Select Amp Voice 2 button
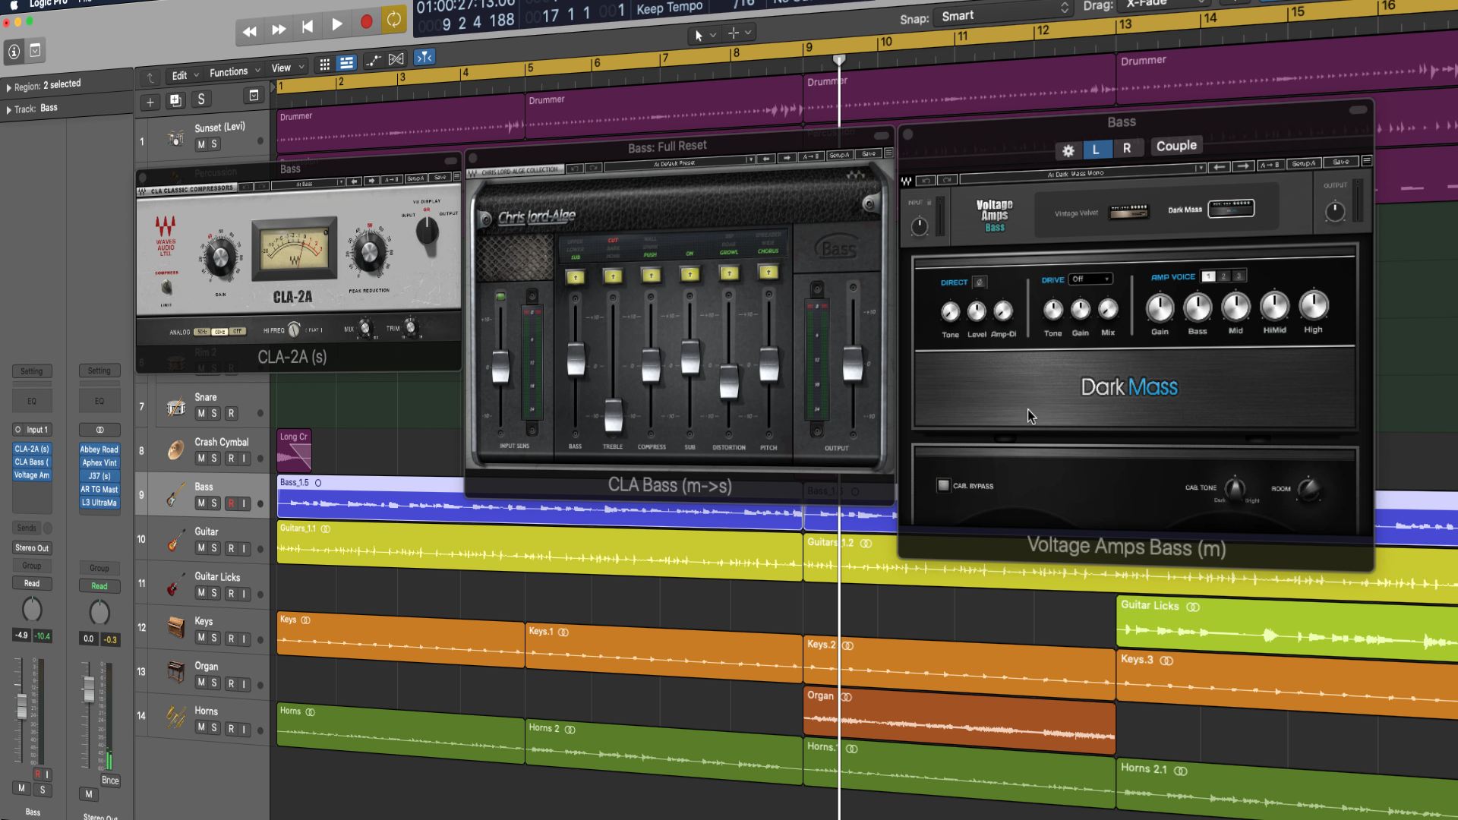The width and height of the screenshot is (1458, 820). pos(1224,276)
